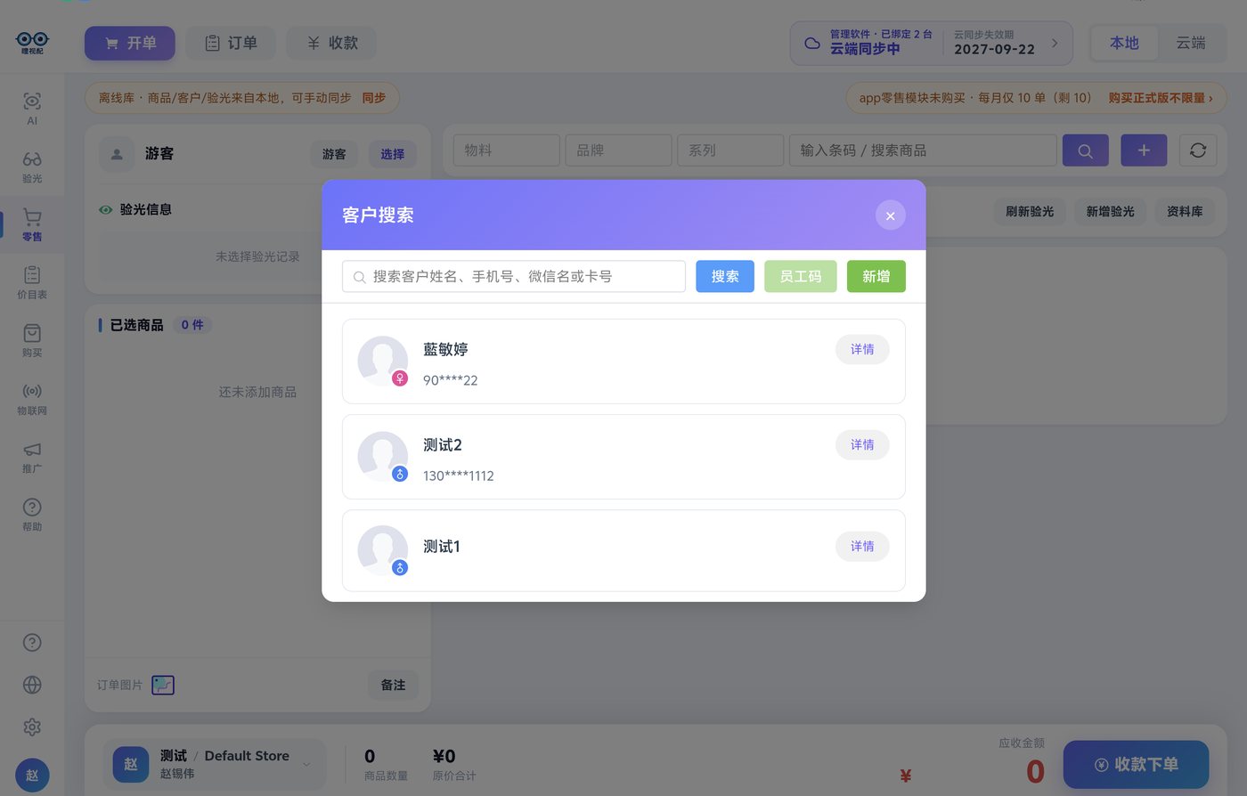Screen dimensions: 1247x796
Task: Switch to the 收款 tab
Action: pyautogui.click(x=331, y=43)
